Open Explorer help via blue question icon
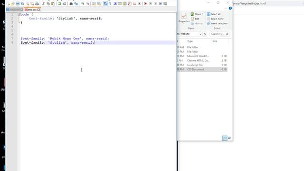The width and height of the screenshot is (304, 171). pos(230,9)
